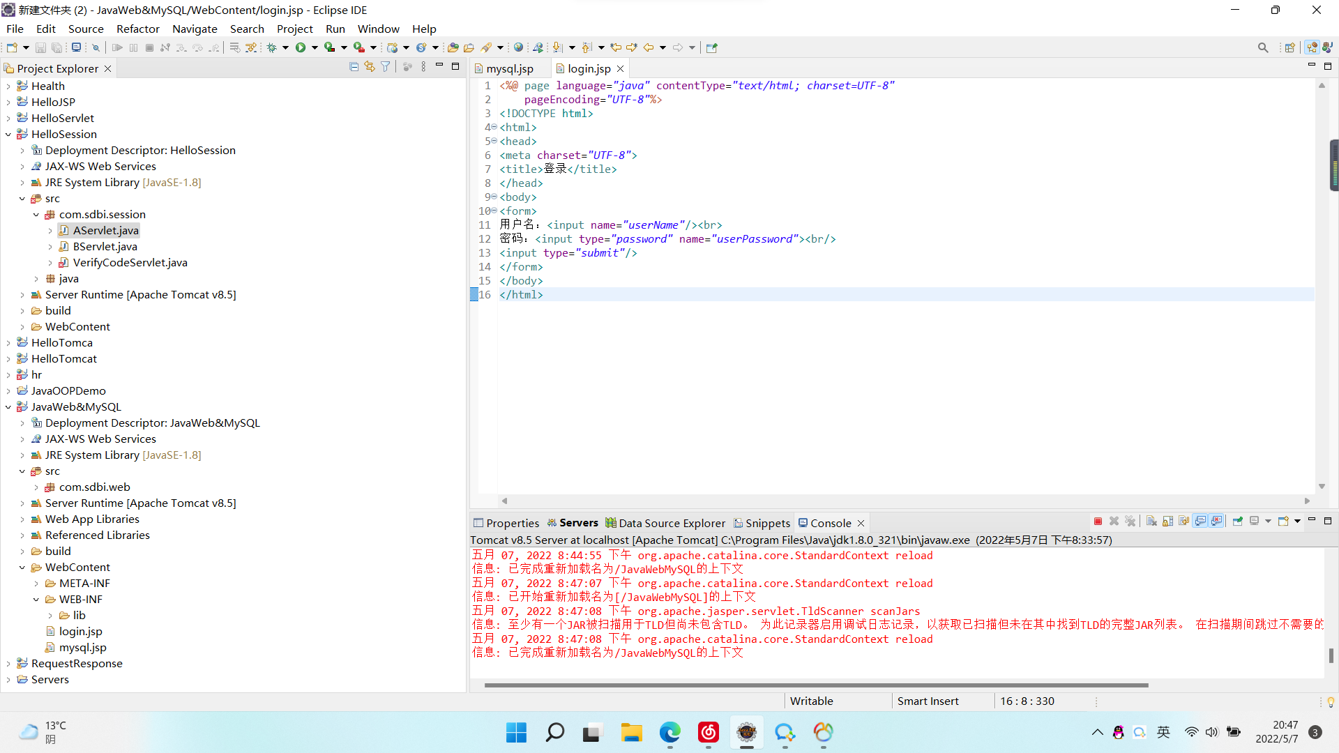Screen dimensions: 1339x753
Task: Open the Refactor menu
Action: pyautogui.click(x=137, y=29)
